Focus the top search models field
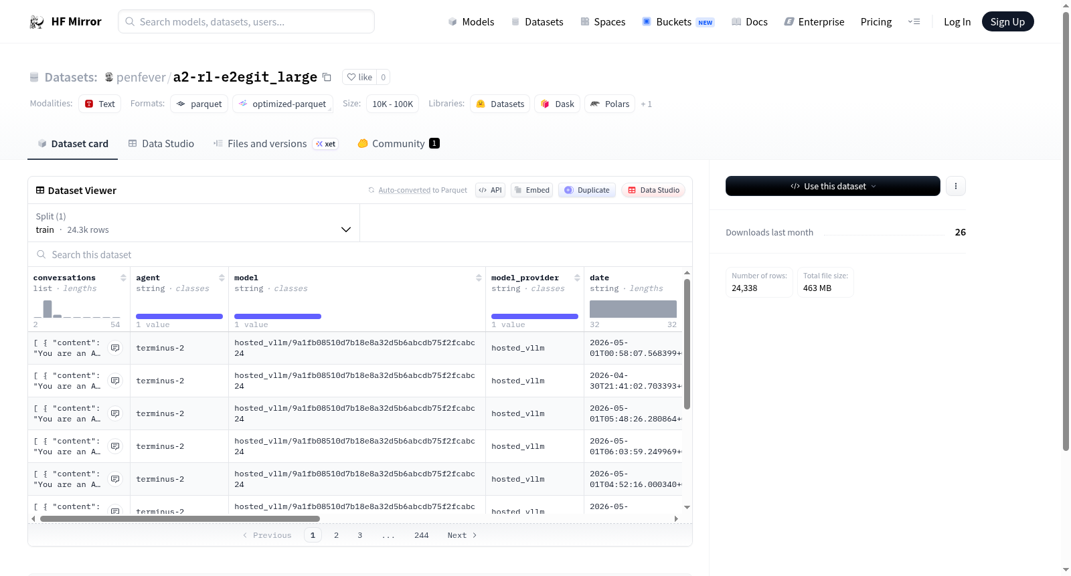 246,21
